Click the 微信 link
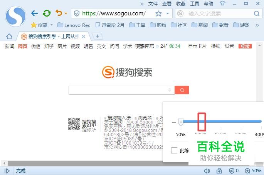264x175 pixels. tap(36, 46)
